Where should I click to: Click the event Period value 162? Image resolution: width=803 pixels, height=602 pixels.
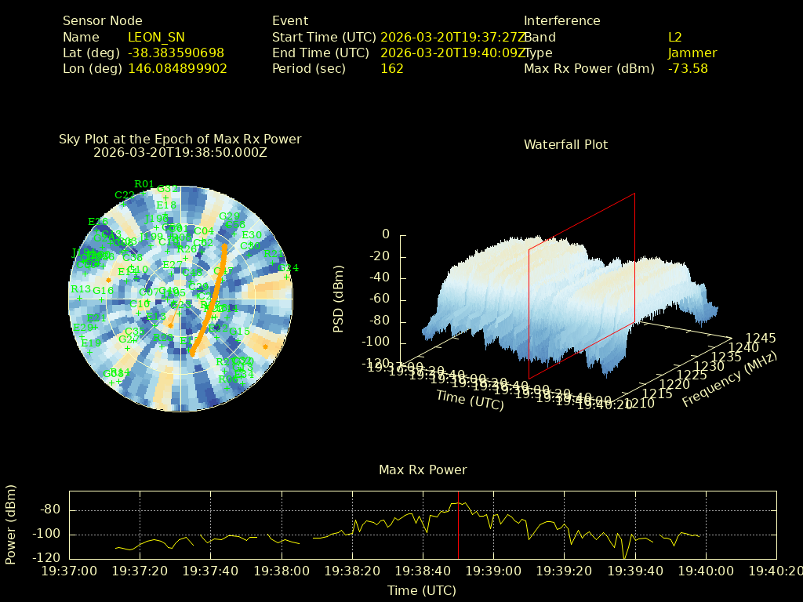pyautogui.click(x=391, y=69)
